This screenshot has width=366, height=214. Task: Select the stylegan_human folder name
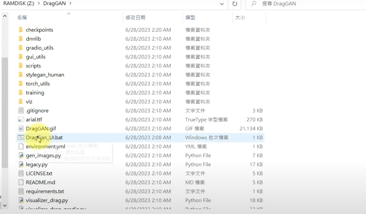[45, 75]
